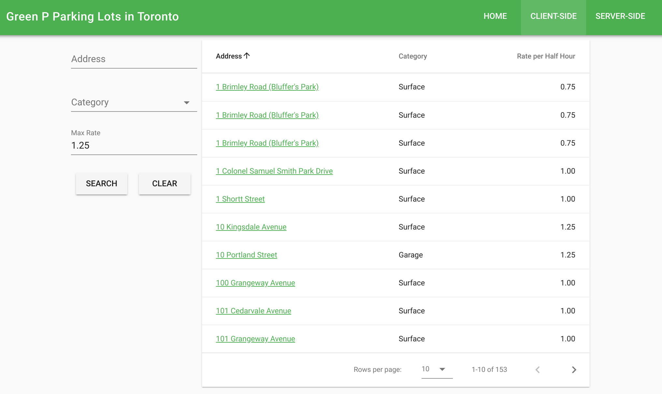Switch to the Server-Side tab
The image size is (662, 394).
point(620,16)
